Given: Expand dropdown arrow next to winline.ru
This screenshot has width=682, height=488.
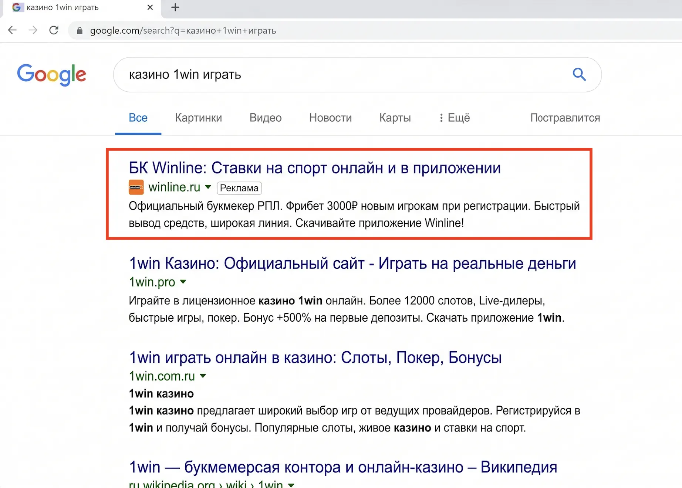Looking at the screenshot, I should pyautogui.click(x=208, y=187).
